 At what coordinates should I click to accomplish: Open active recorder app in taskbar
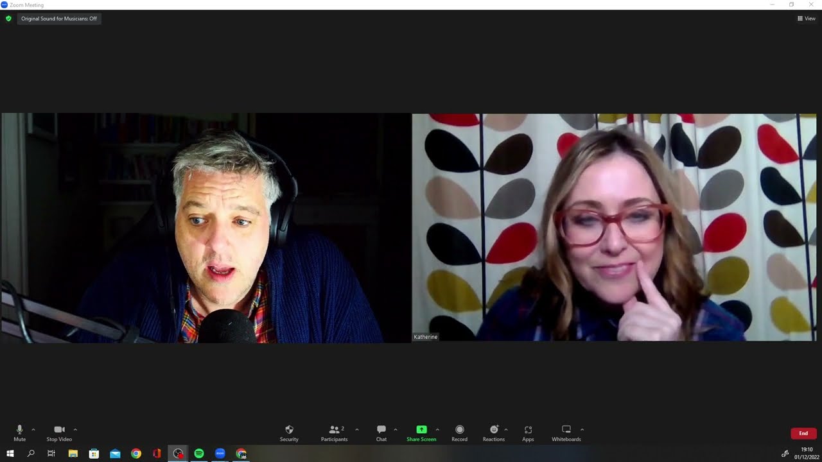tap(178, 454)
